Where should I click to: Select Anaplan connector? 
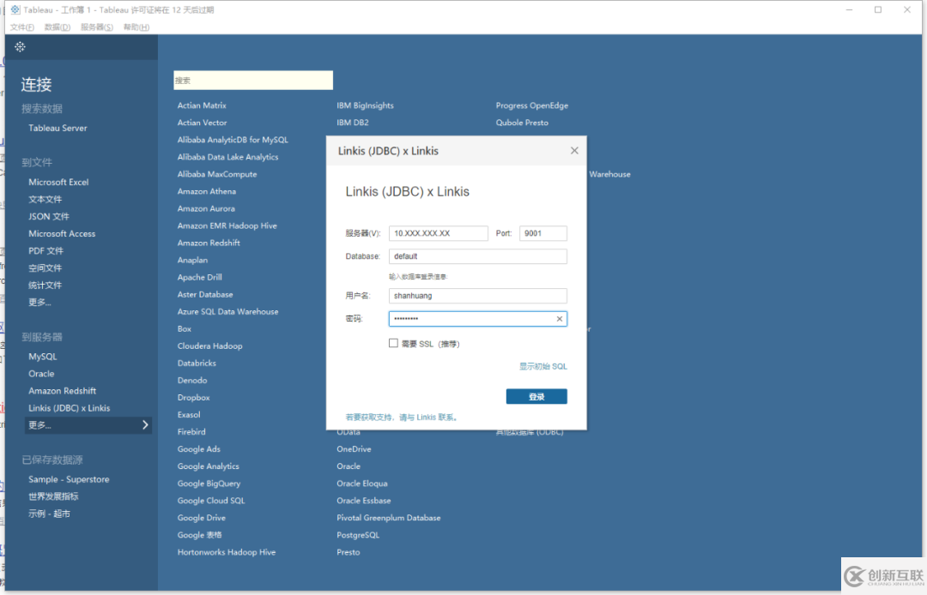(x=192, y=261)
